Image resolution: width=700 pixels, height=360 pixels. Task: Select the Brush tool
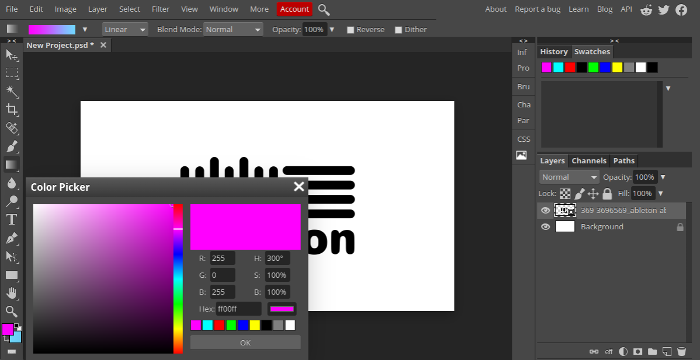pyautogui.click(x=12, y=146)
